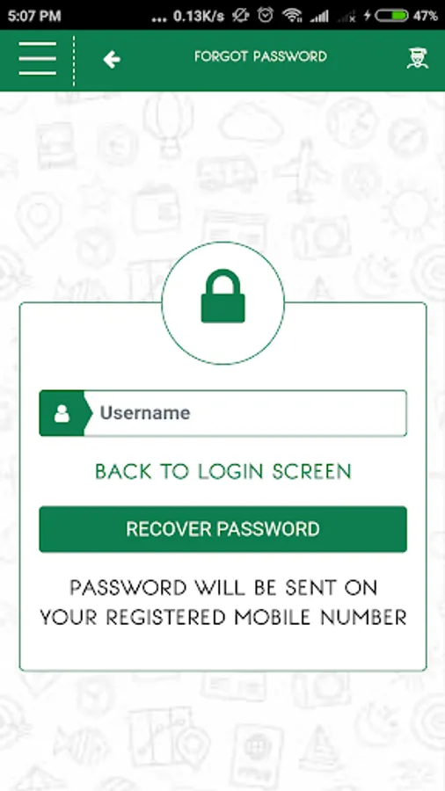
Task: Tap the green padlock icon
Action: (223, 296)
